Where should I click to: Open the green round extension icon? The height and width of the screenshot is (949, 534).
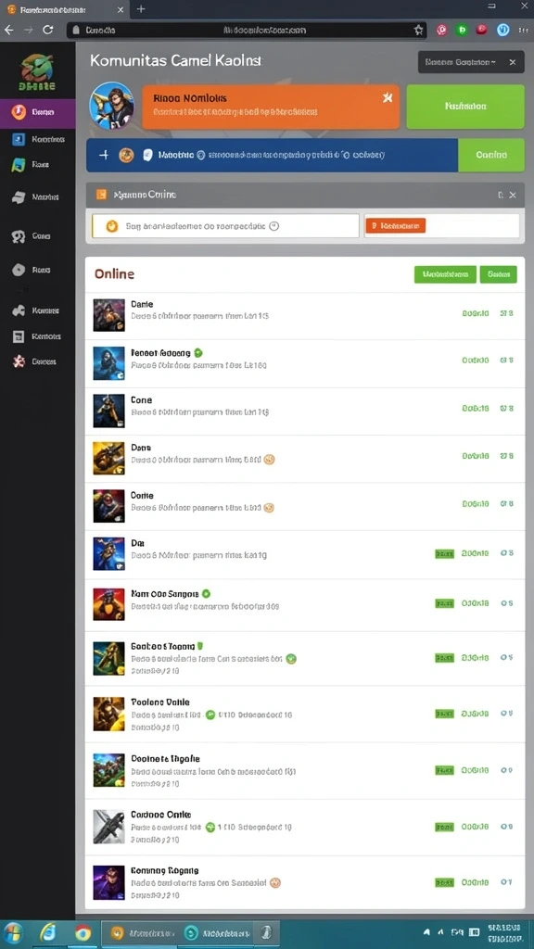pos(462,30)
